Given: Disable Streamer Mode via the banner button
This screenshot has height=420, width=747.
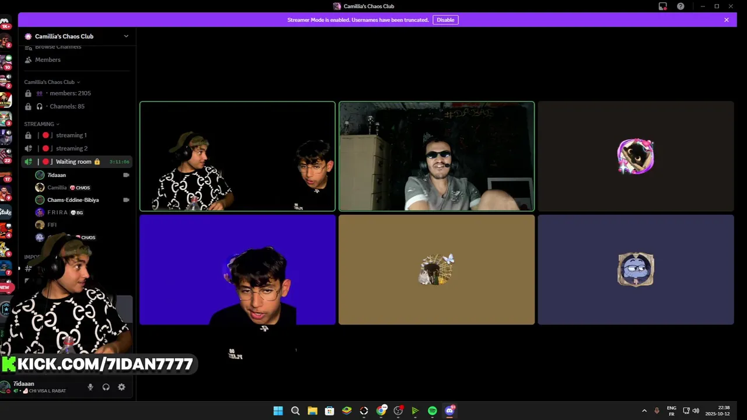Looking at the screenshot, I should 445,20.
